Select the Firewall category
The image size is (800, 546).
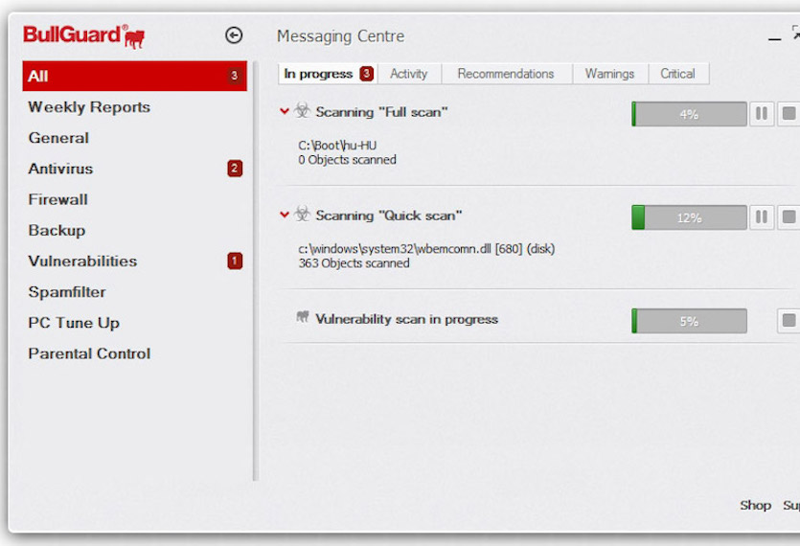pos(135,199)
